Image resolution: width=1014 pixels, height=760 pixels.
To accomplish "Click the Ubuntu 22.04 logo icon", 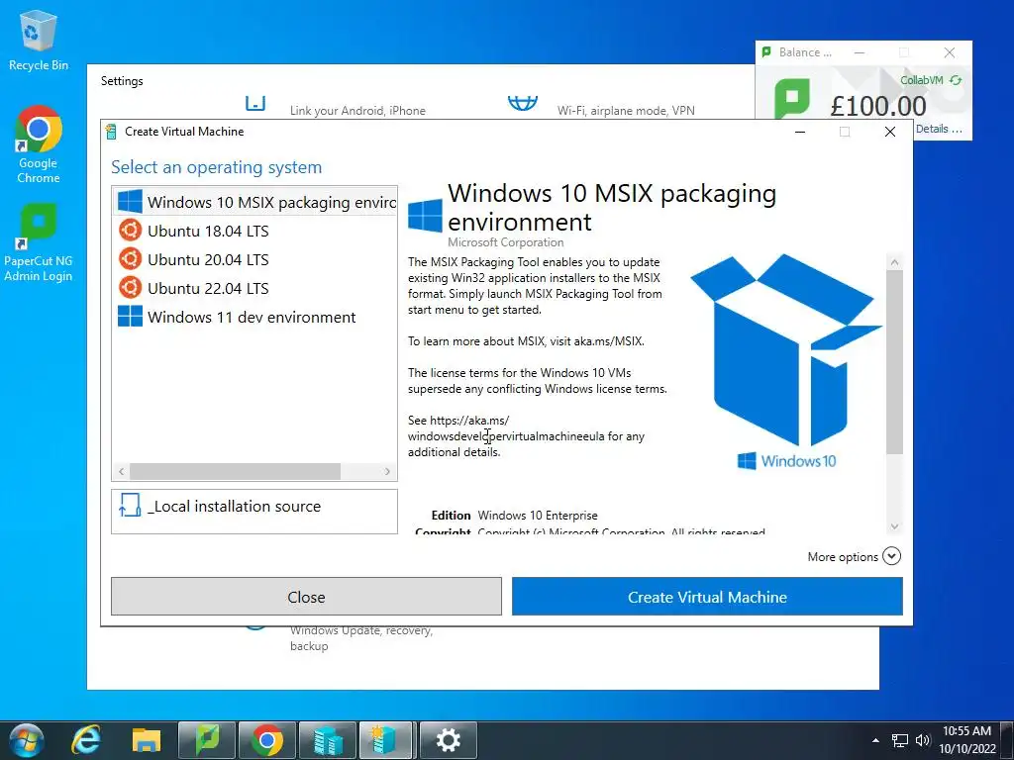I will point(130,288).
